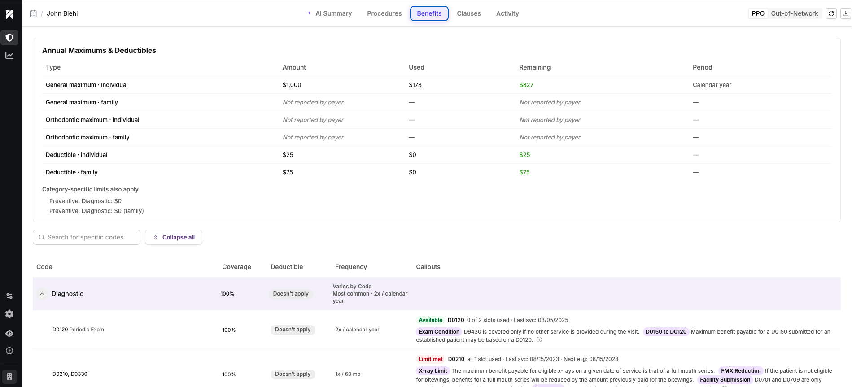852x387 pixels.
Task: Click the download icon at the top right
Action: click(846, 13)
